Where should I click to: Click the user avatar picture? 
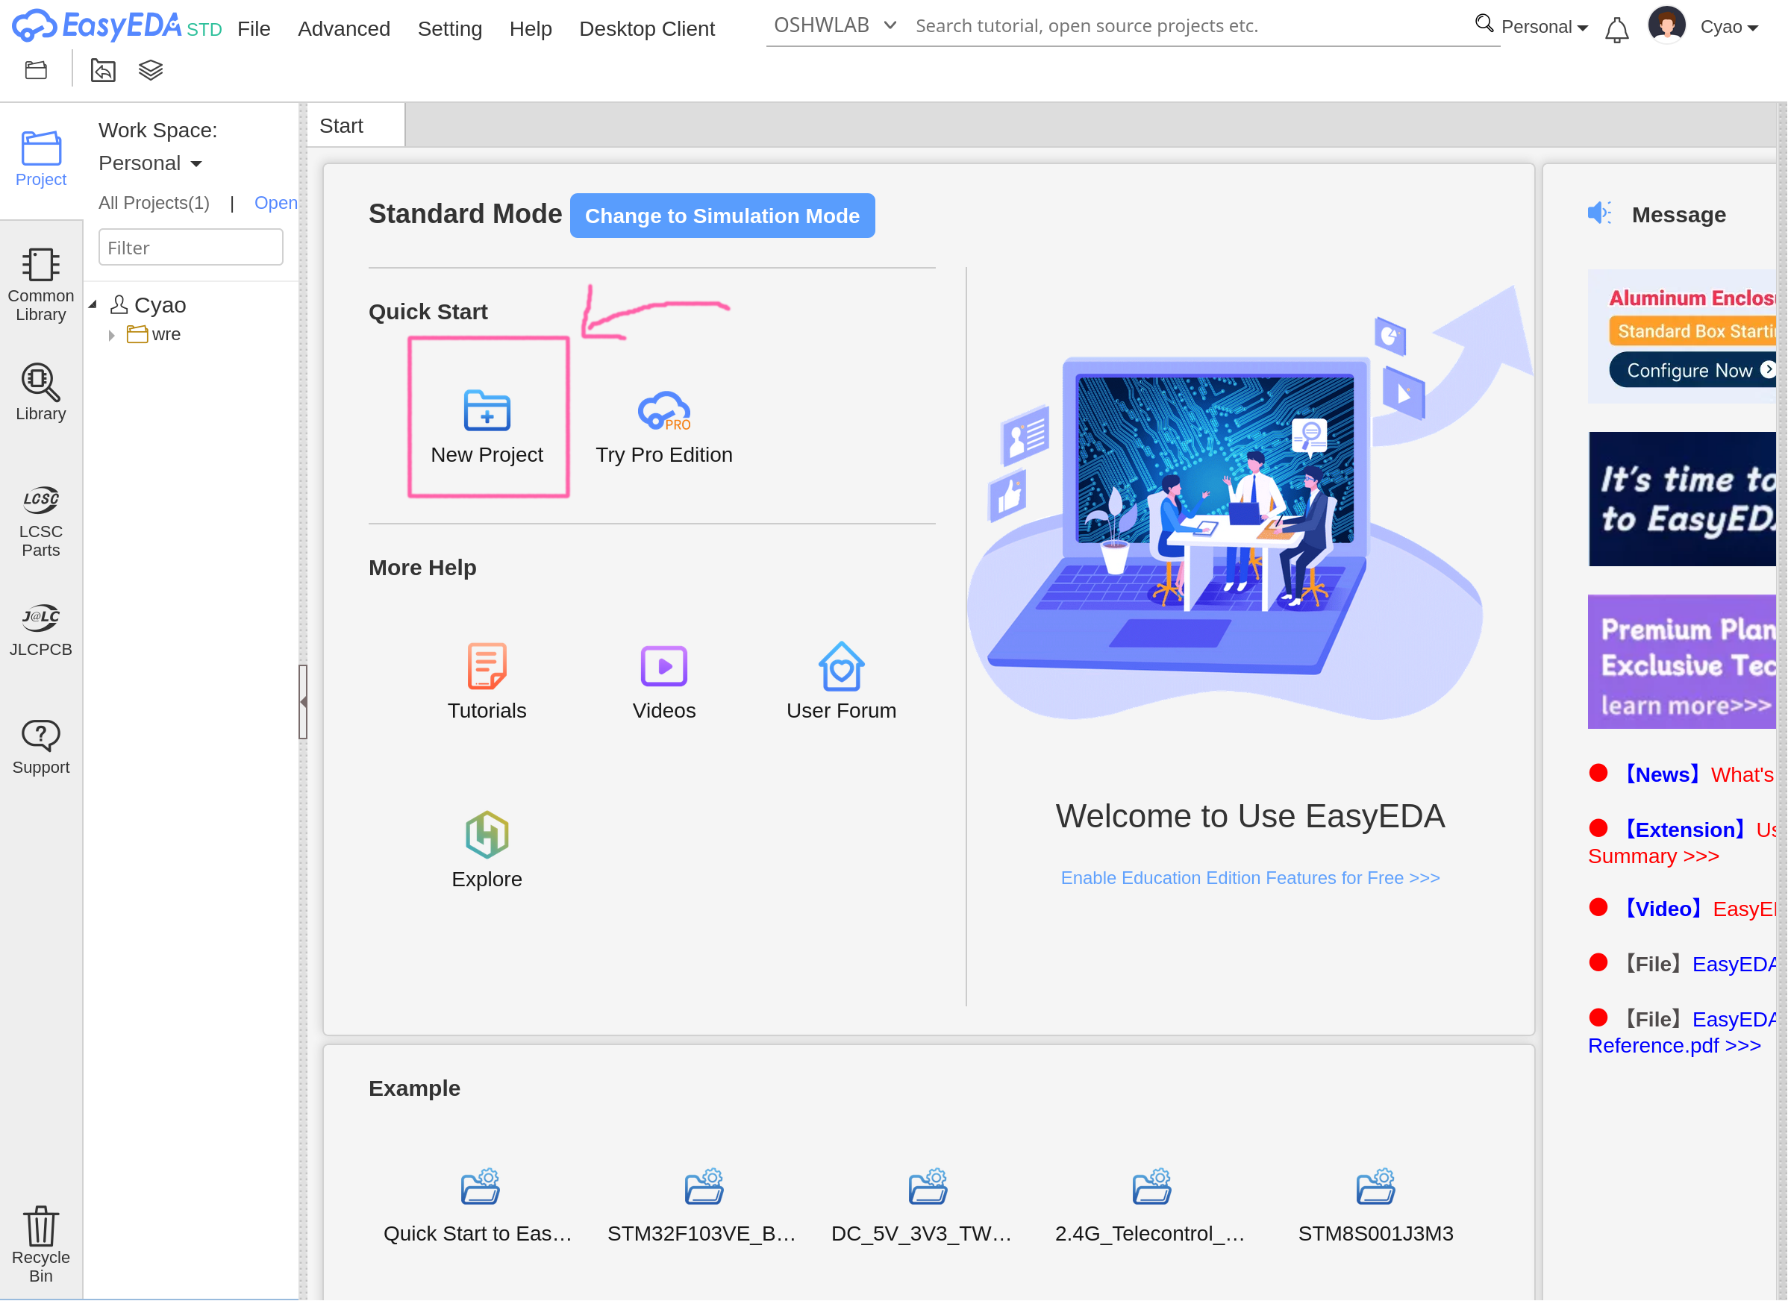pos(1666,26)
